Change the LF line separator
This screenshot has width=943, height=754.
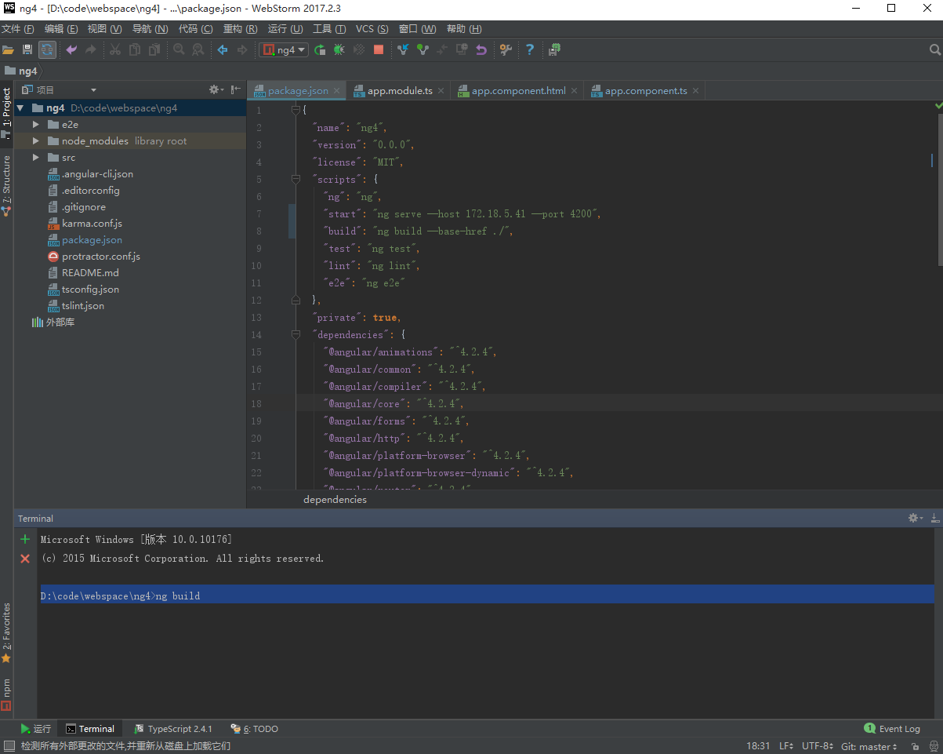click(x=786, y=747)
